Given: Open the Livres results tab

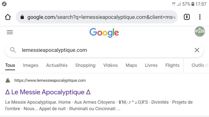Looking at the screenshot, I should coord(151,65).
